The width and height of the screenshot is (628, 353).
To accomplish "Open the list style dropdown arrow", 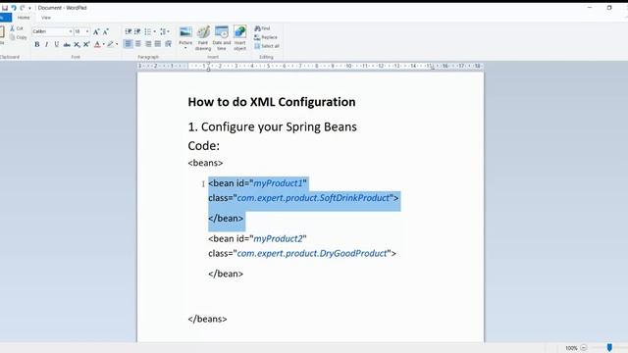I will 155,31.
